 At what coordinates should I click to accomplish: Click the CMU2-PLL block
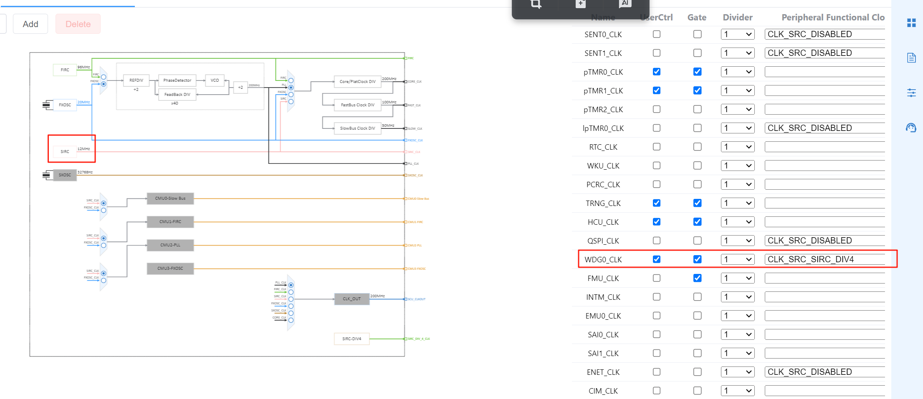tap(170, 245)
